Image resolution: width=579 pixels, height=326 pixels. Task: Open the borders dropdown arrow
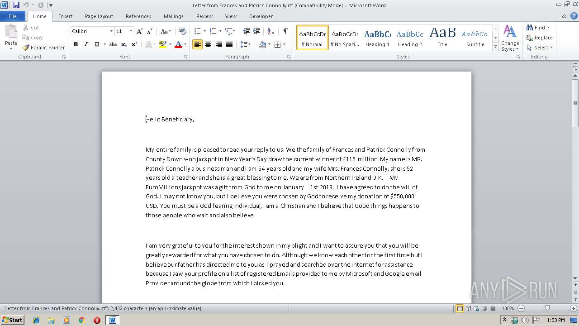point(284,44)
